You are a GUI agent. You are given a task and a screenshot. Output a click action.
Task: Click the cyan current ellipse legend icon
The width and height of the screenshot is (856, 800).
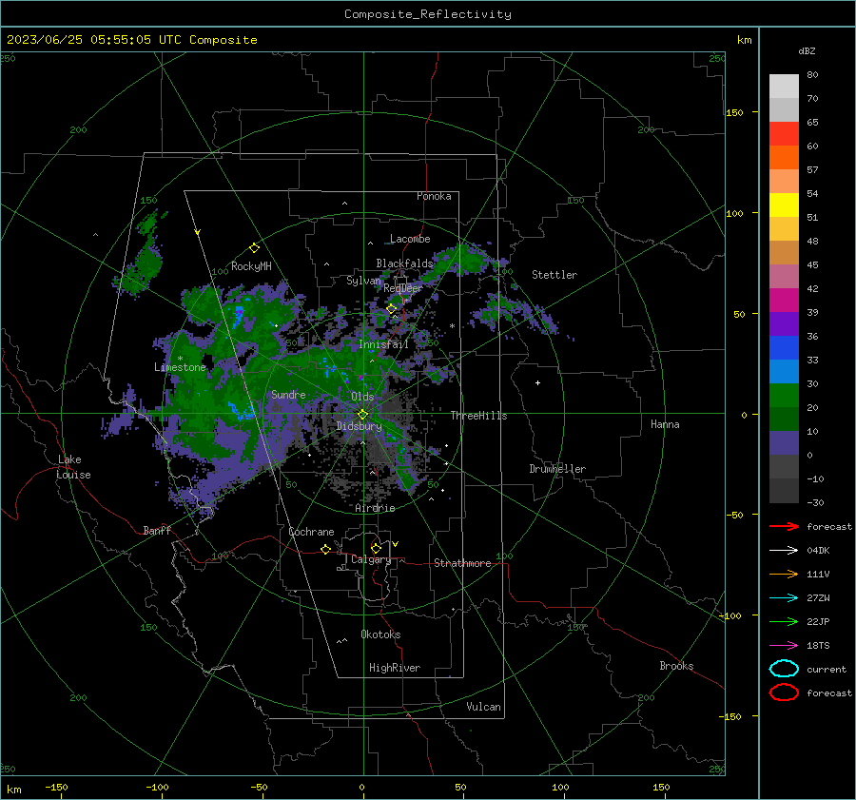[784, 669]
